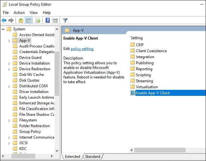Click the tree pane vertical scrollbar down arrow

(x=57, y=151)
